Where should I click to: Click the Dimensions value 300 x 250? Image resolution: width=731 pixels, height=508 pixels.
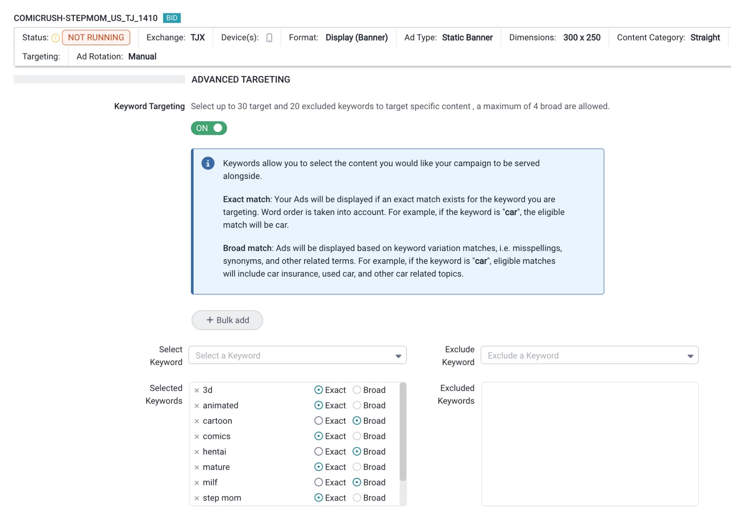click(x=582, y=37)
